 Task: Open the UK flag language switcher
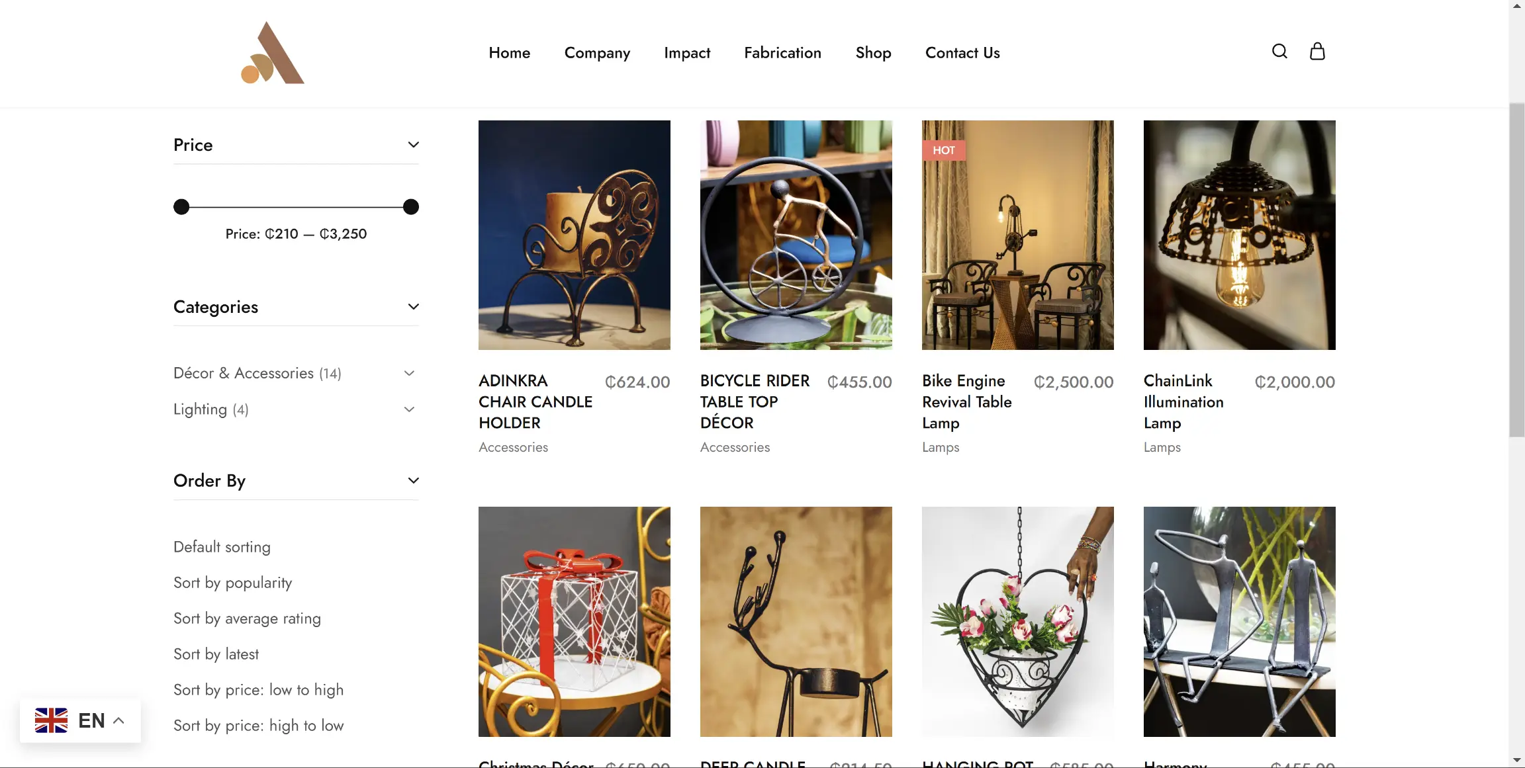tap(80, 720)
